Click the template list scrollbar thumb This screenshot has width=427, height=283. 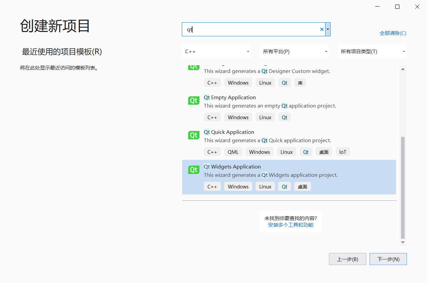(403, 187)
